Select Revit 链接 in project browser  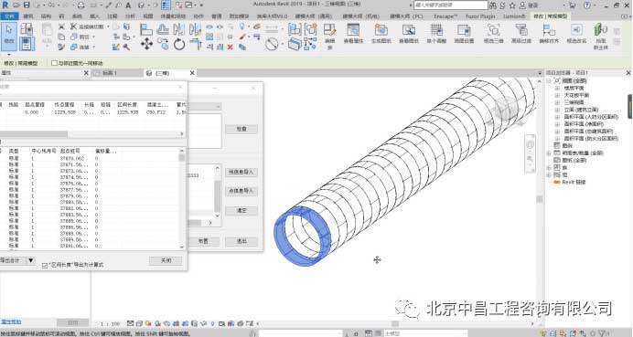click(574, 183)
